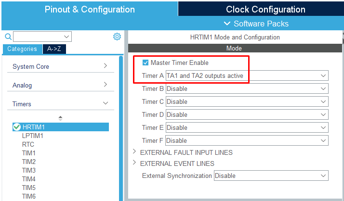Image resolution: width=344 pixels, height=201 pixels.
Task: Expand the Analog category
Action: click(60, 85)
